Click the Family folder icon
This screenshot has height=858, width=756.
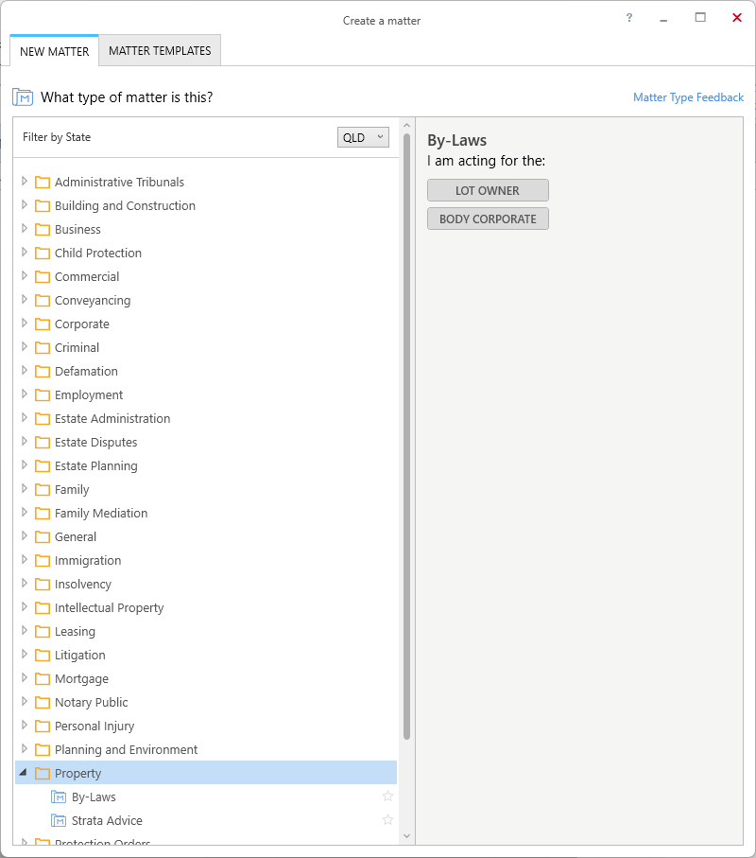[x=43, y=489]
